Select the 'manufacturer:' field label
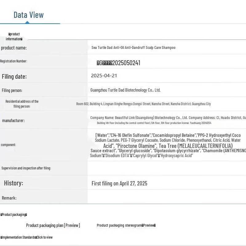The height and width of the screenshot is (246, 246). (13, 121)
